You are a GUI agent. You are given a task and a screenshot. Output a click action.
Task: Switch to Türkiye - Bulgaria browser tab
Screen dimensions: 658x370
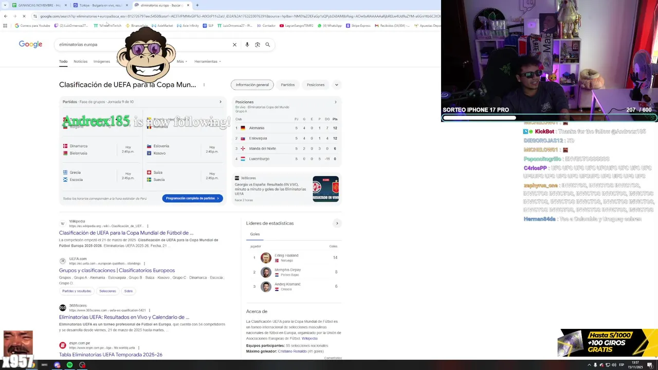click(100, 5)
